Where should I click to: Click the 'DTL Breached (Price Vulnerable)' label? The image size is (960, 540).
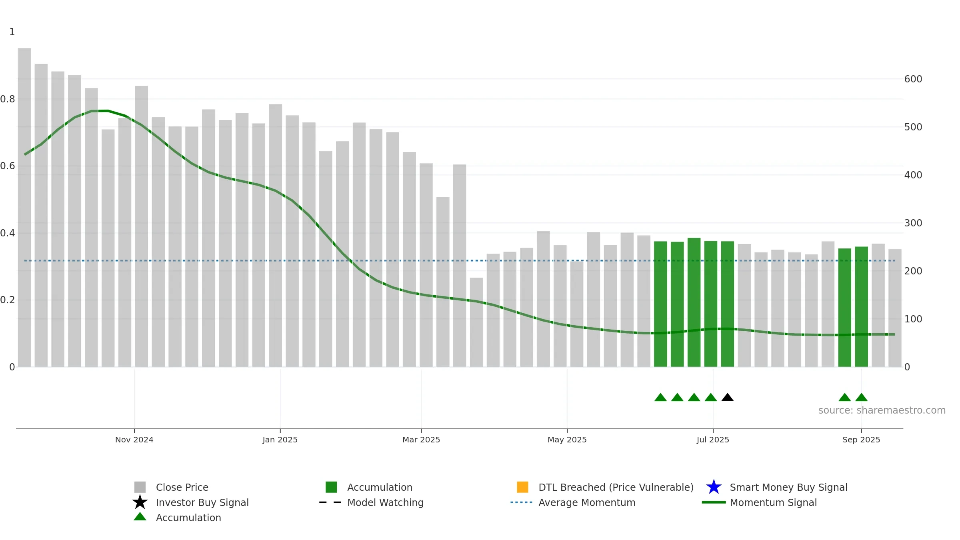coord(616,487)
